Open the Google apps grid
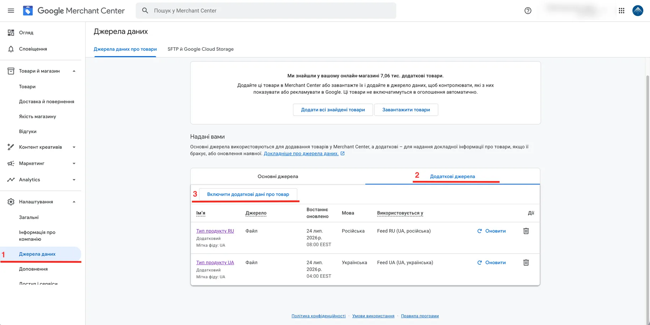Screen dimensions: 650x325 tap(622, 11)
